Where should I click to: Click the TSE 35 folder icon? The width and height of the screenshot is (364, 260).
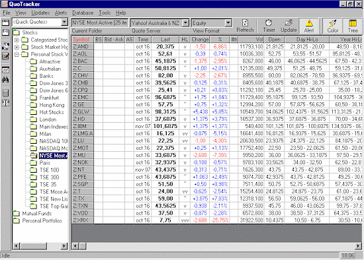click(34, 185)
